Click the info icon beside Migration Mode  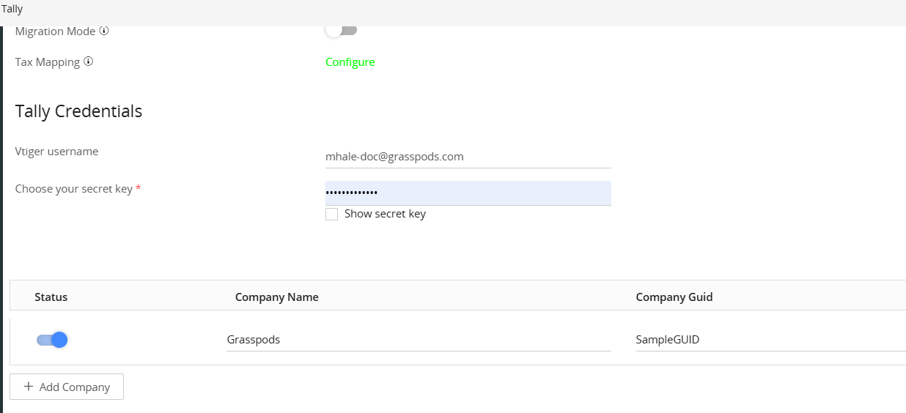(104, 31)
